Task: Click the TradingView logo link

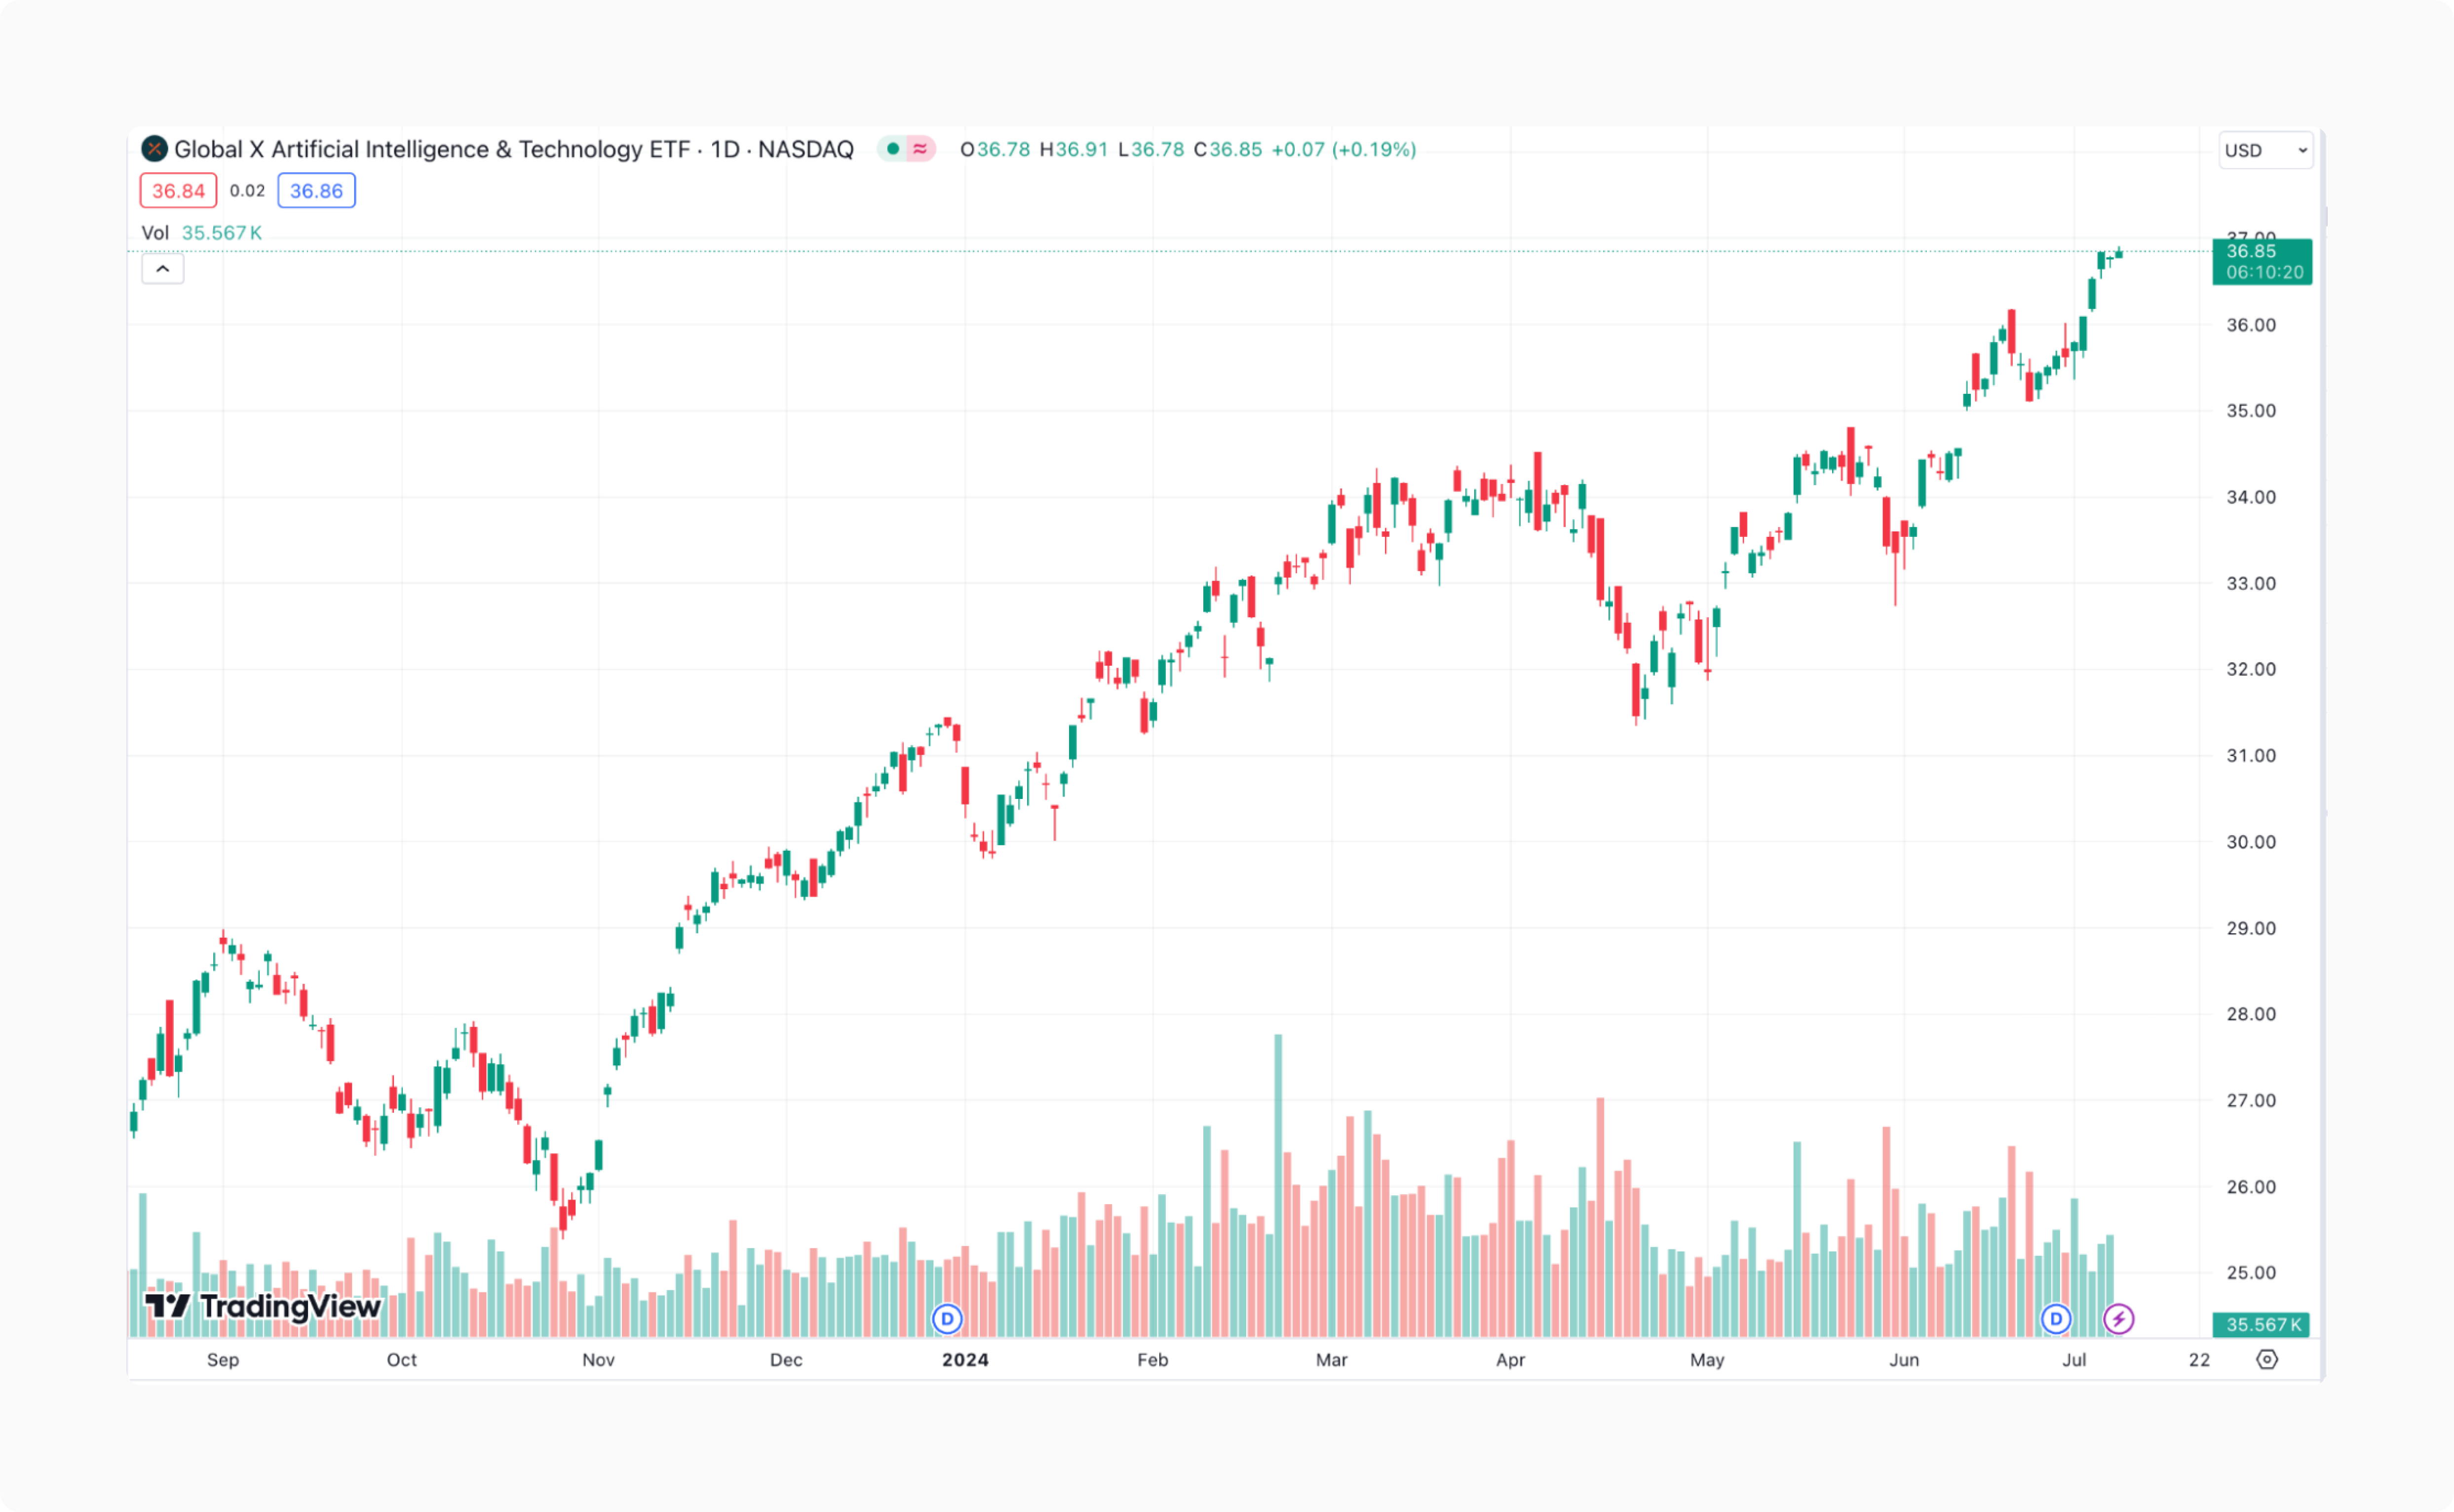Action: [x=263, y=1306]
